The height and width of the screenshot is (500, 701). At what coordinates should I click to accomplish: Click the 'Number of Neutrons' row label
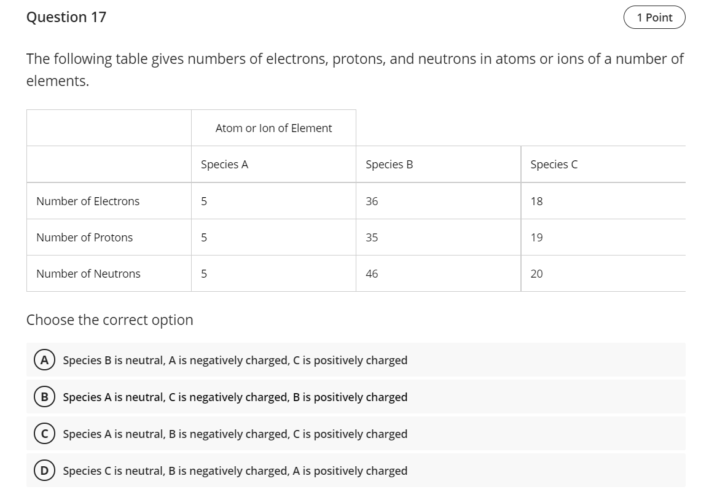(x=88, y=274)
